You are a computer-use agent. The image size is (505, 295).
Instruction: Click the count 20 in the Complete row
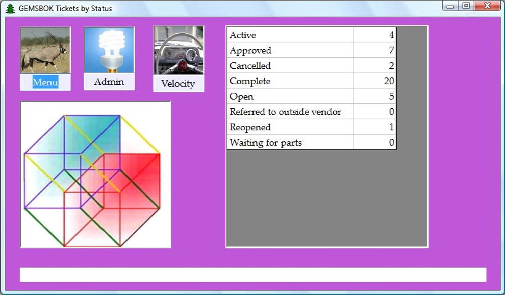[374, 81]
